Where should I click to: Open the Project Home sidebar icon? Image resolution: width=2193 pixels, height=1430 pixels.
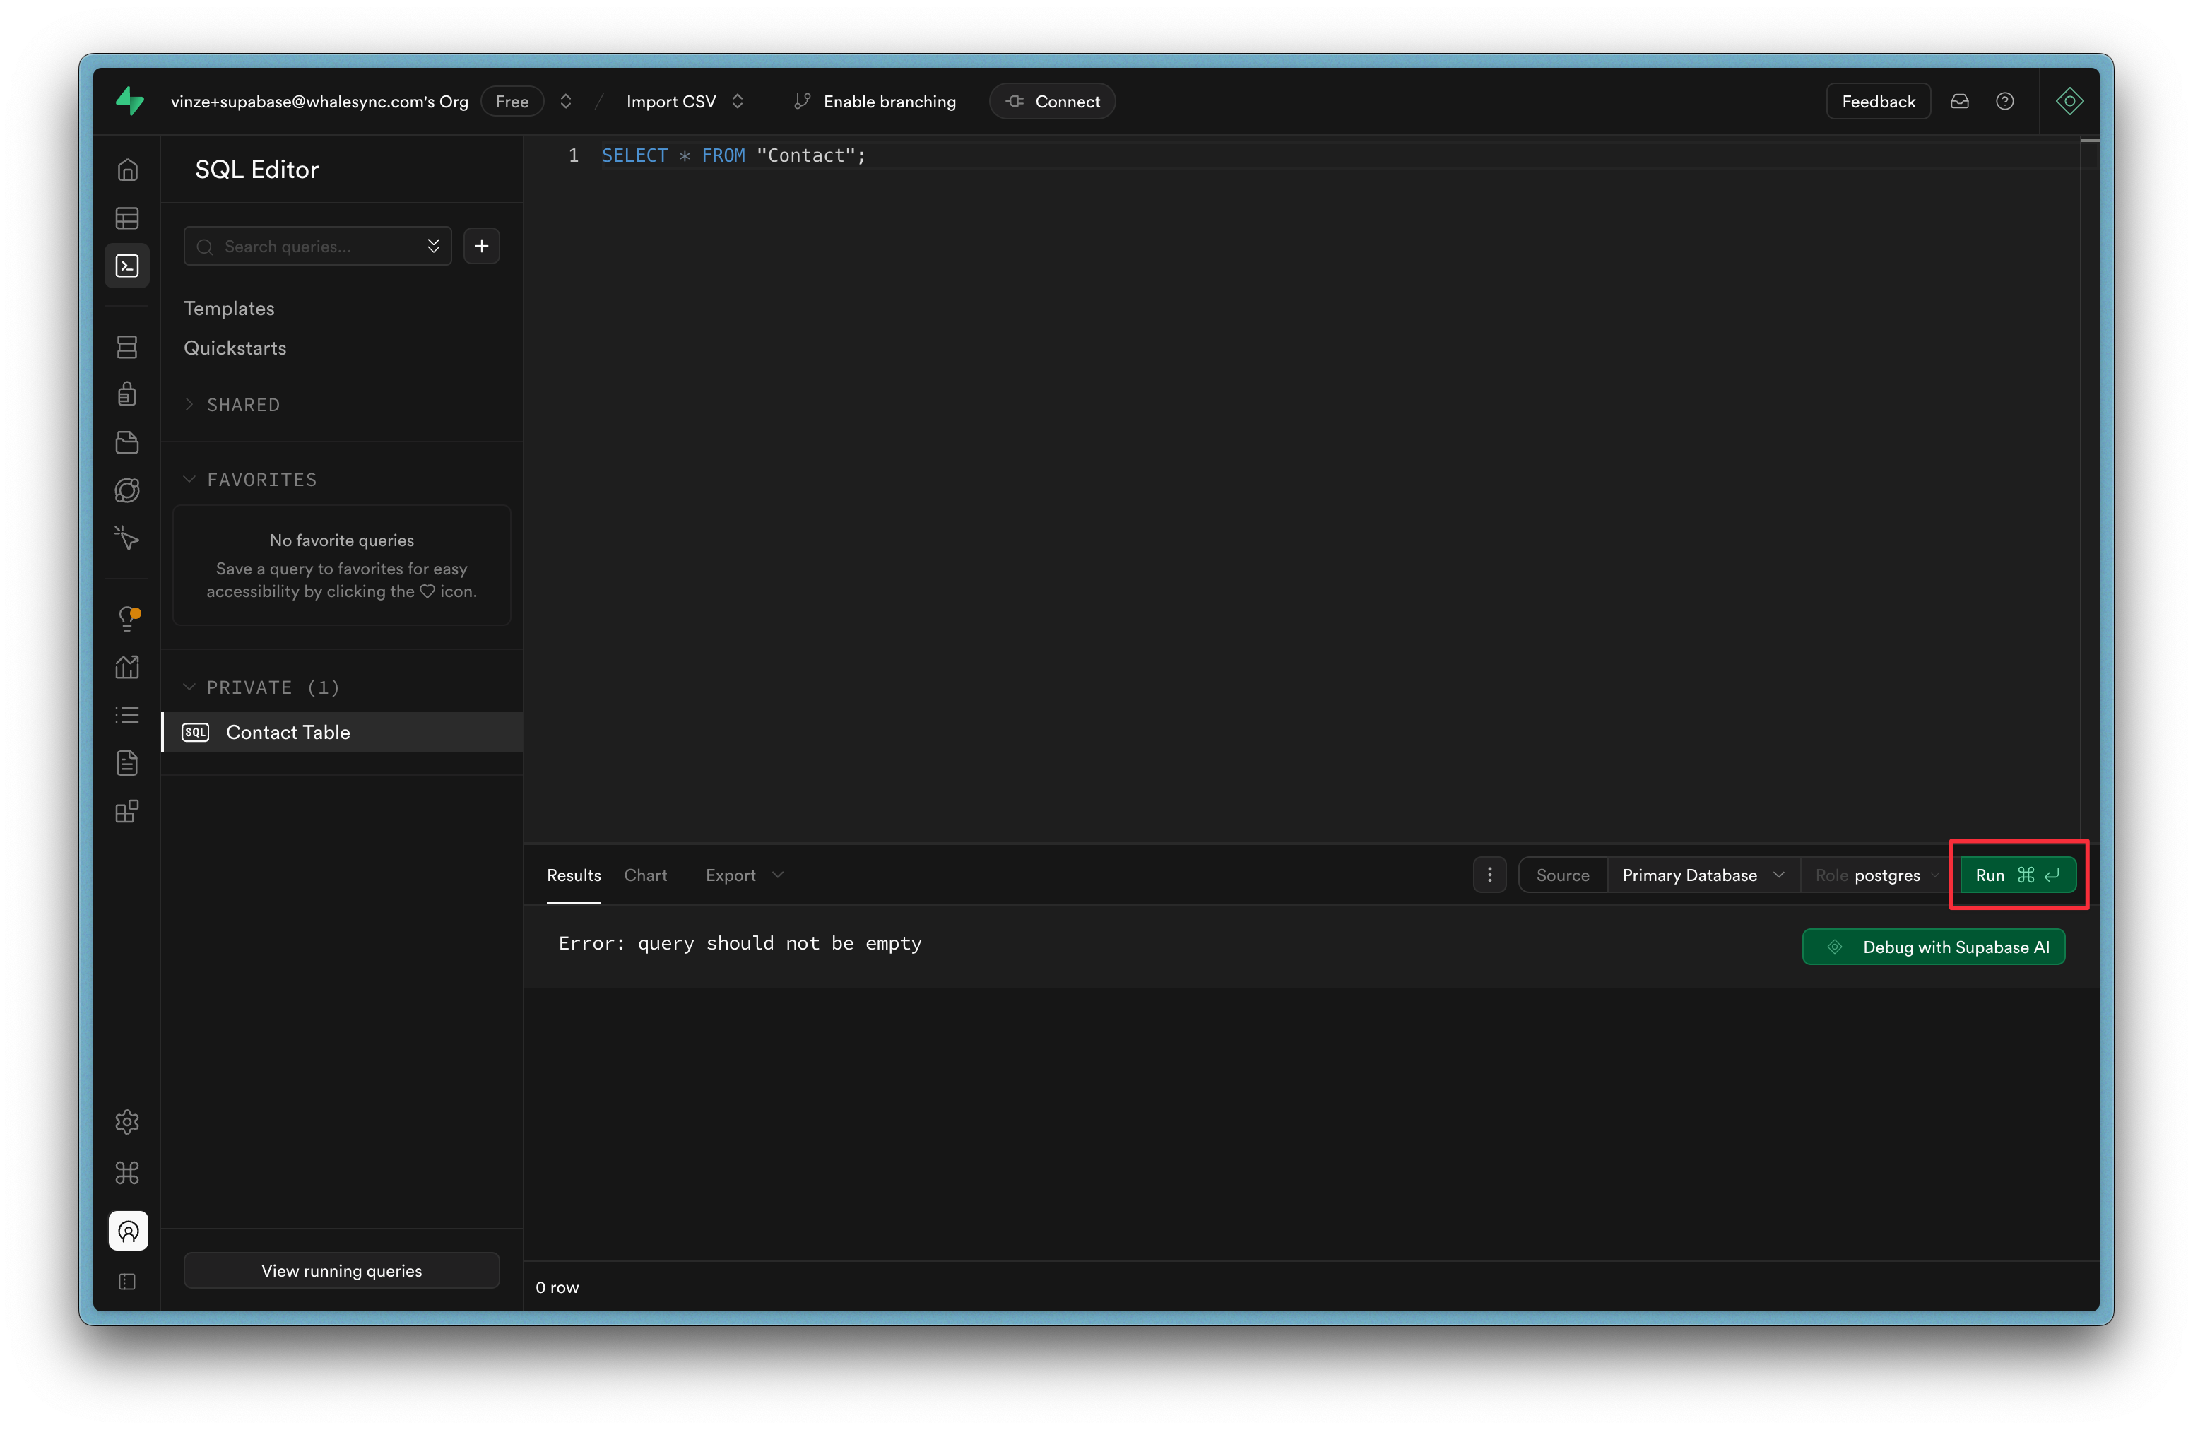[x=127, y=170]
